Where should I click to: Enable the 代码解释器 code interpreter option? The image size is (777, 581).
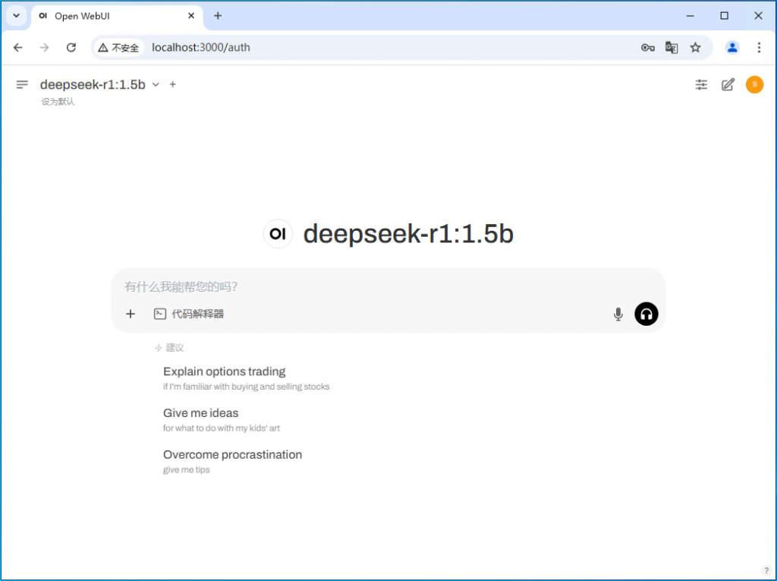188,314
